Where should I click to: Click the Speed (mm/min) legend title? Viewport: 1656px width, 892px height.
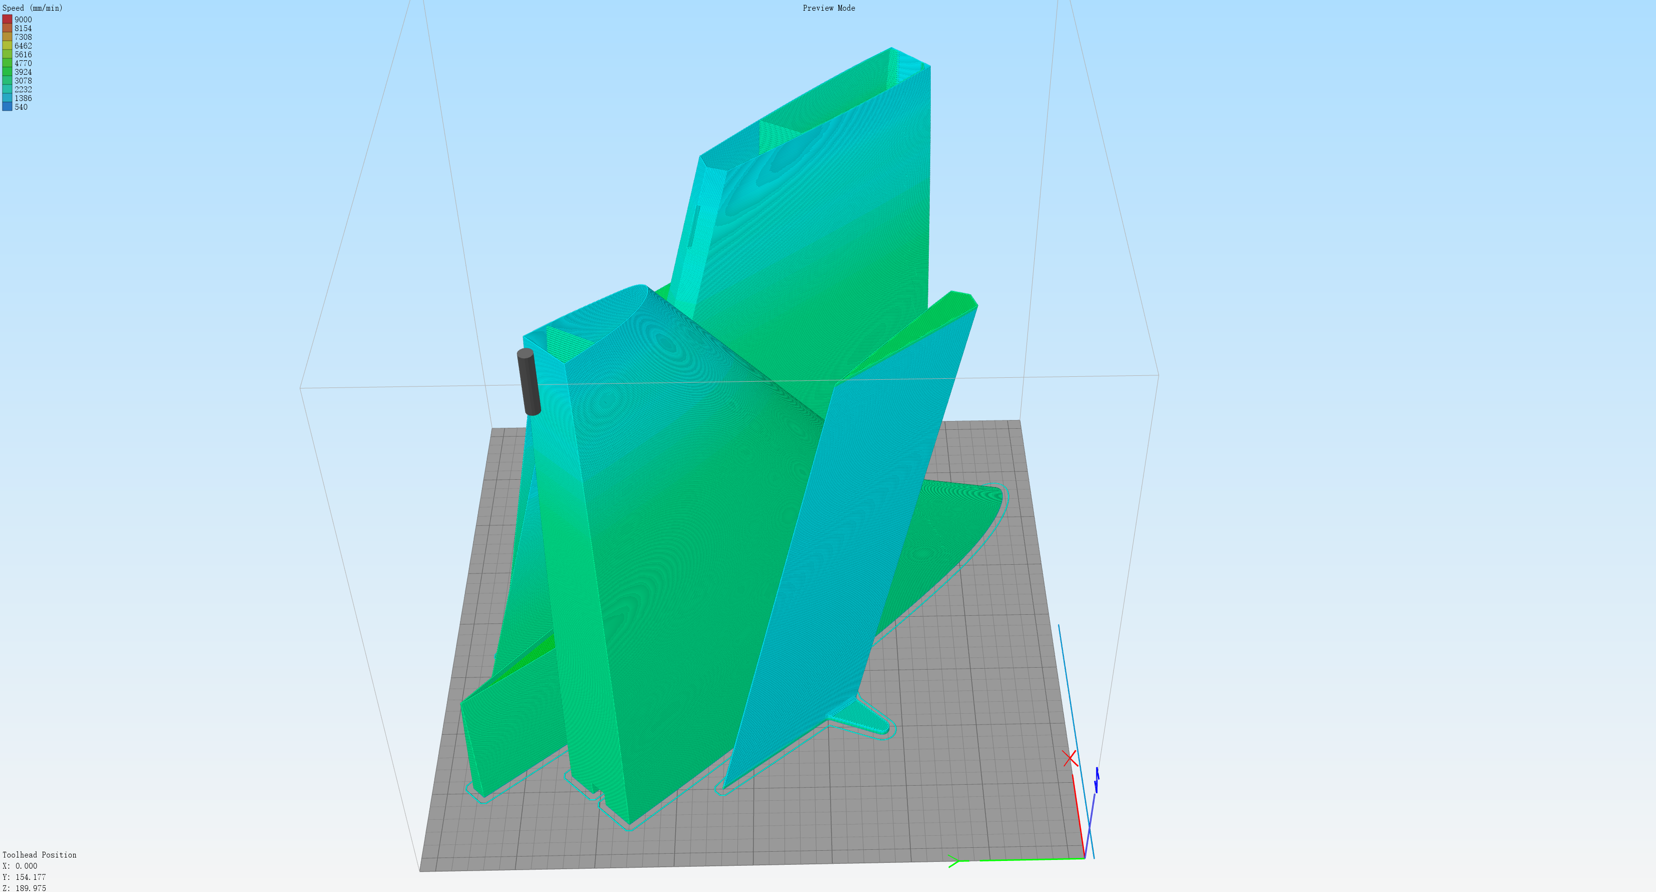33,8
